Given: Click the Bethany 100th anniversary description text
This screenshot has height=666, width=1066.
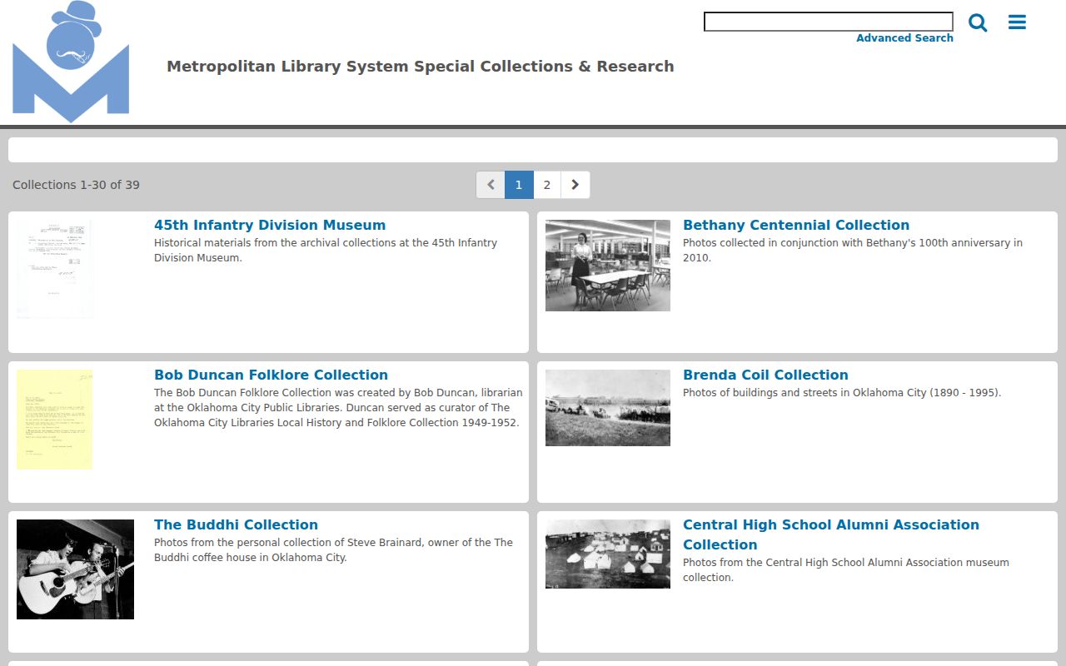Looking at the screenshot, I should tap(853, 251).
